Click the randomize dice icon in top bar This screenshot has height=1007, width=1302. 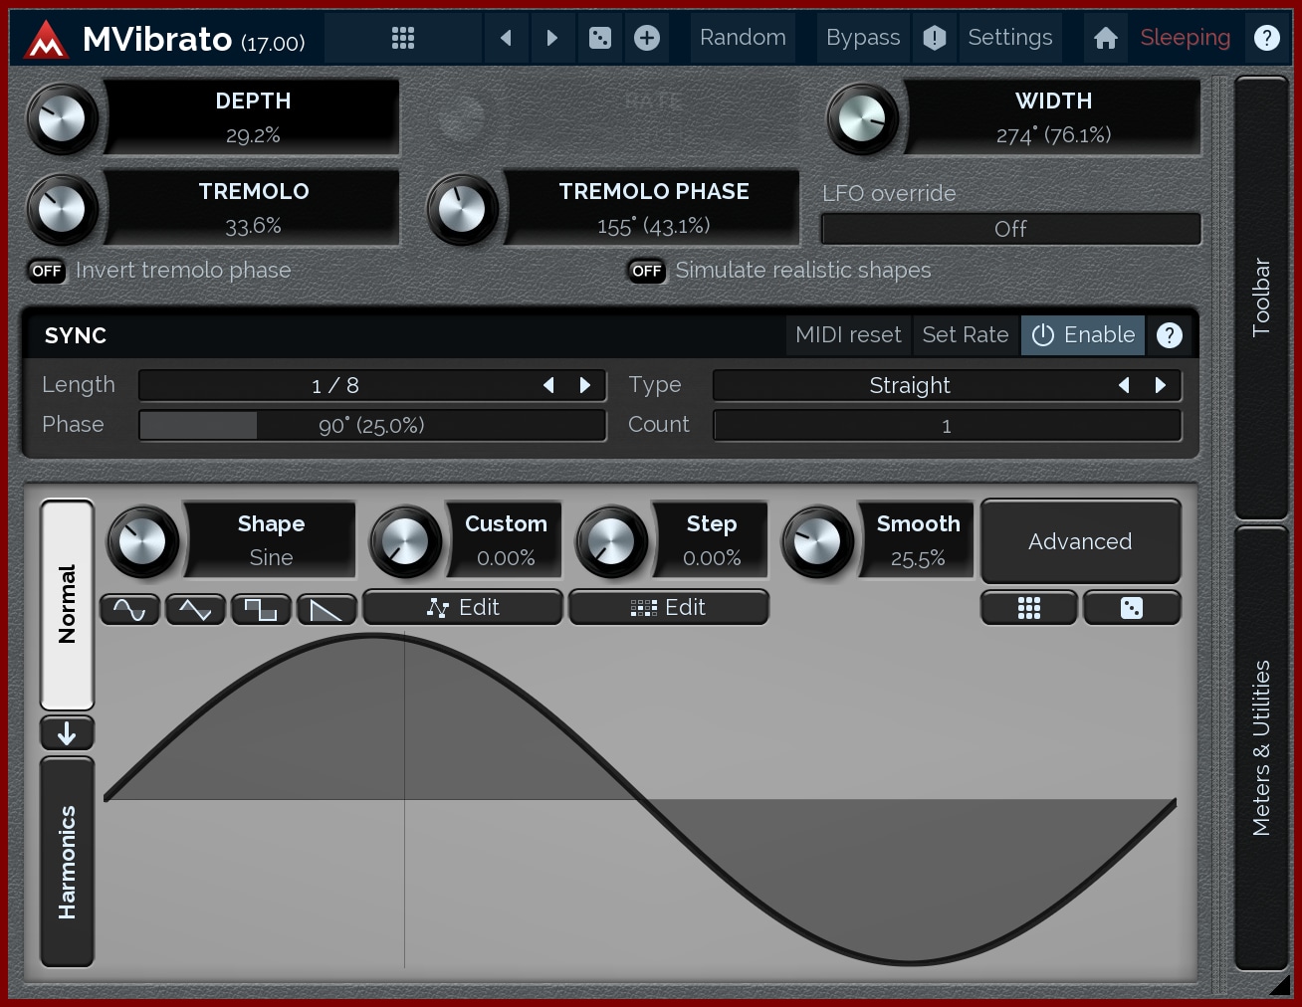point(599,38)
